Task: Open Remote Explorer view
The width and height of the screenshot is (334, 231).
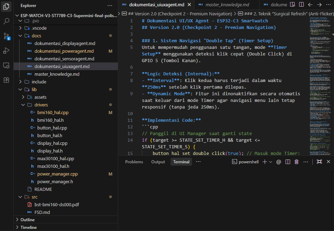Action: 6,65
